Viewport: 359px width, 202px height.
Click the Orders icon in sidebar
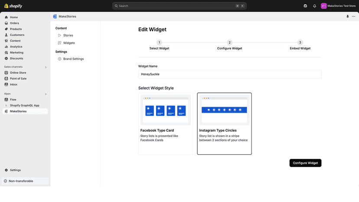(6, 23)
